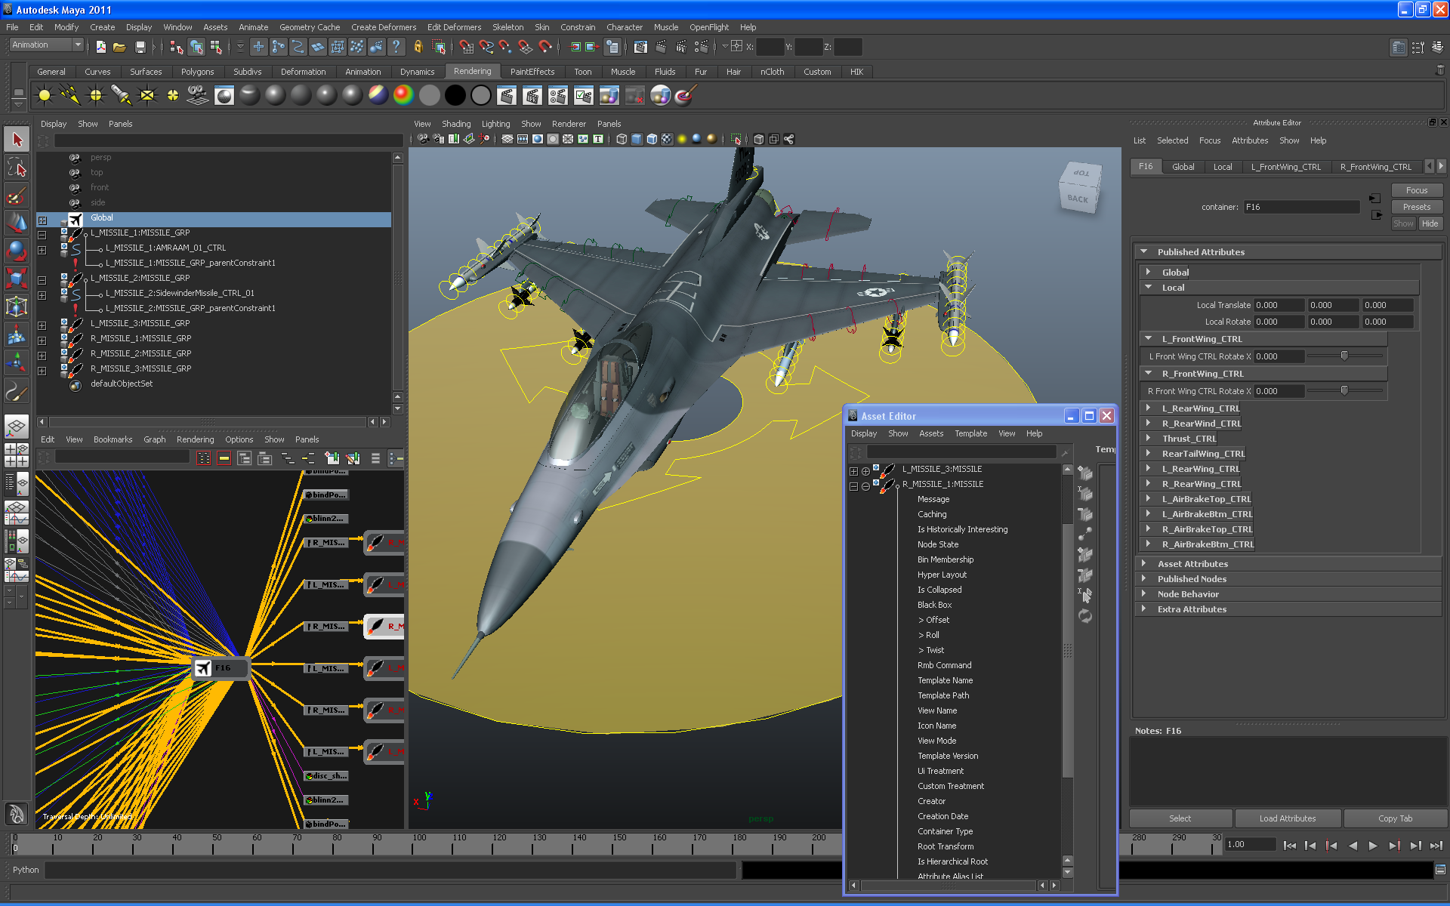Open the Skeleton menu
1450x906 pixels.
[x=507, y=27]
